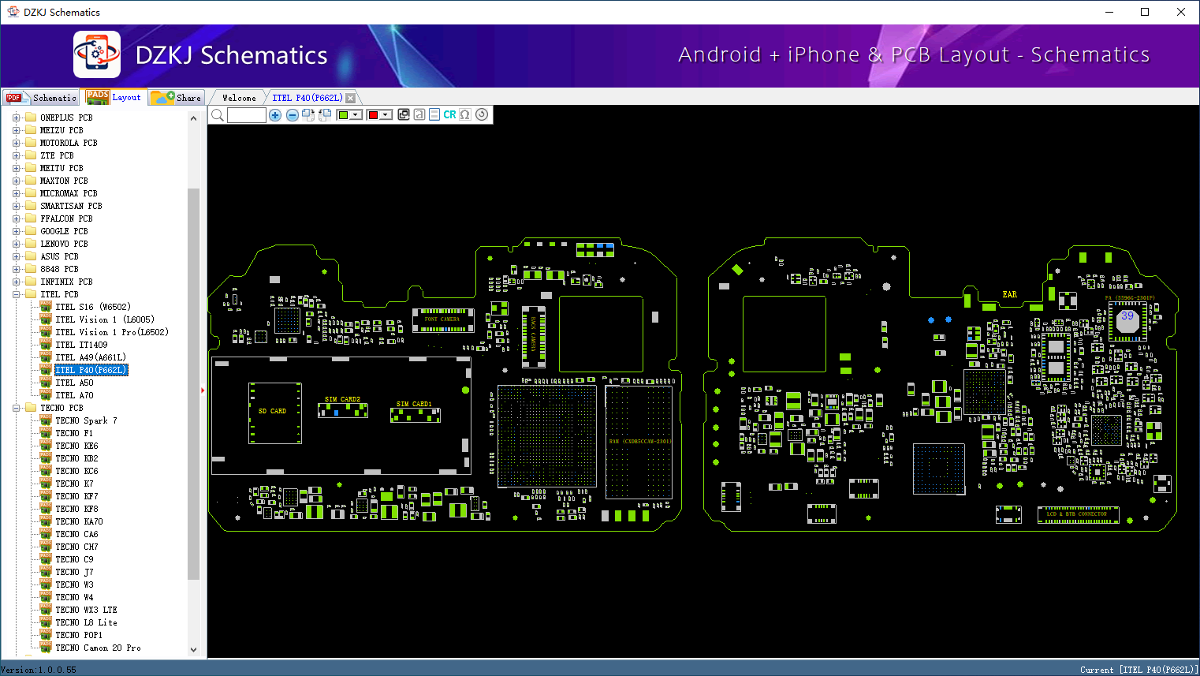Click the DZKJ Schematics logo icon
Viewport: 1200px width, 676px height.
pos(97,54)
